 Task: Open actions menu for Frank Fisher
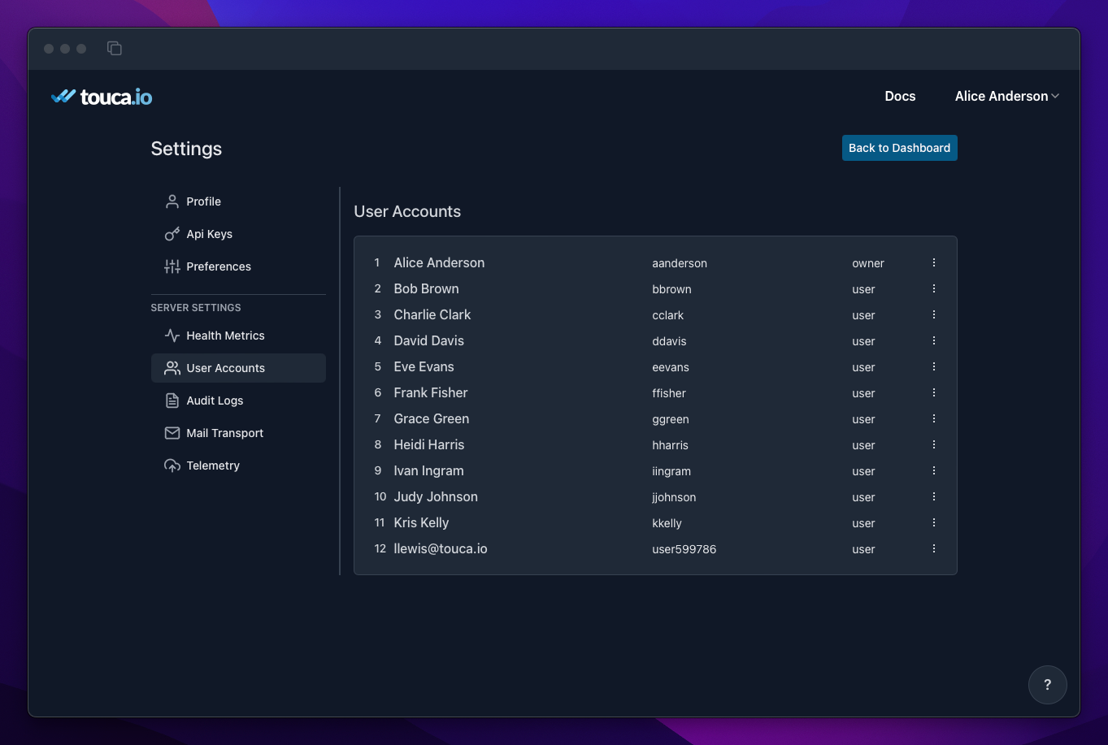point(934,392)
